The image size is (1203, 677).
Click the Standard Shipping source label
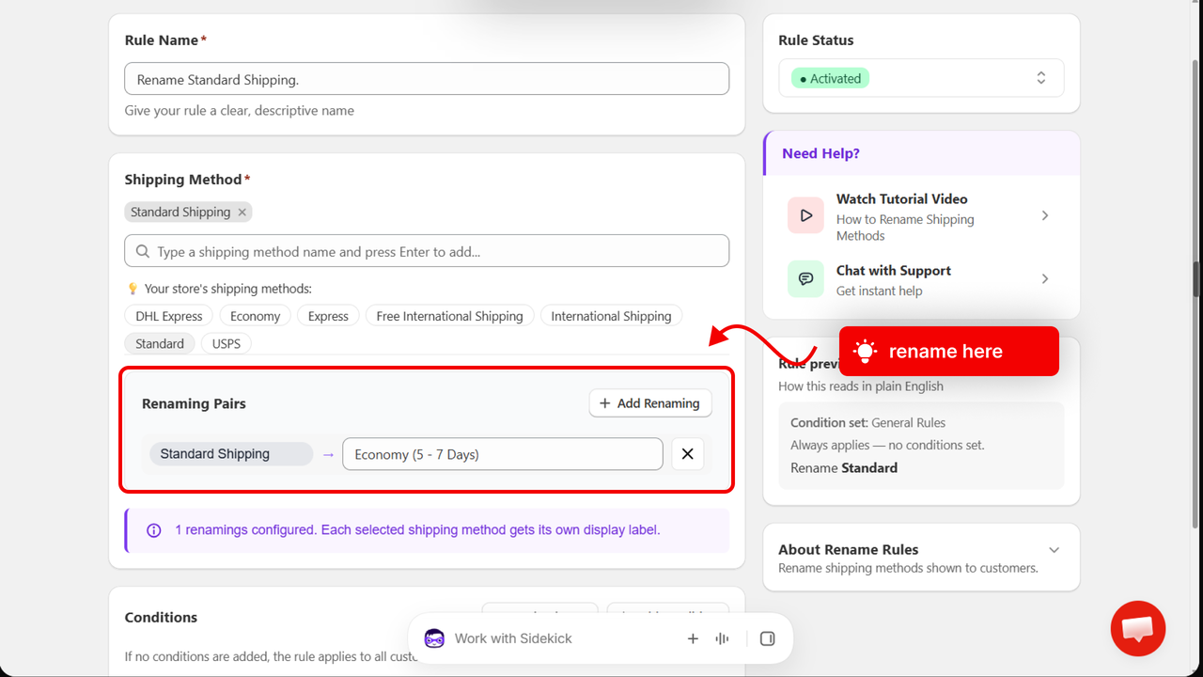tap(231, 454)
